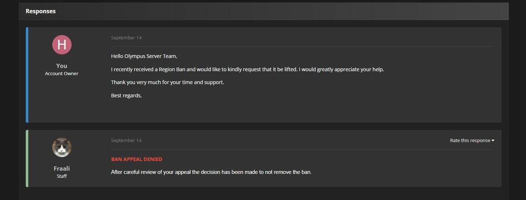Click the Fraali staff username
This screenshot has height=200, width=526.
[62, 168]
